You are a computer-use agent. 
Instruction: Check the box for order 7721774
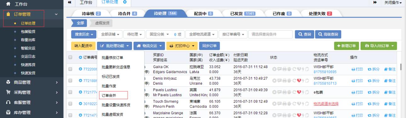click(70, 92)
